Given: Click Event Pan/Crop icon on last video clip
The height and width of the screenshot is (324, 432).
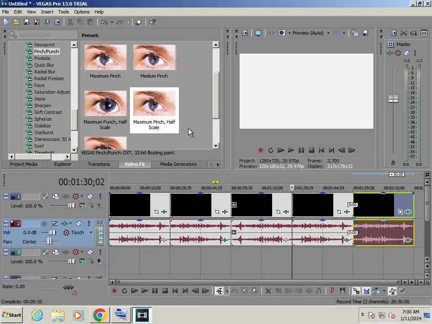Looking at the screenshot, I should click(x=400, y=212).
